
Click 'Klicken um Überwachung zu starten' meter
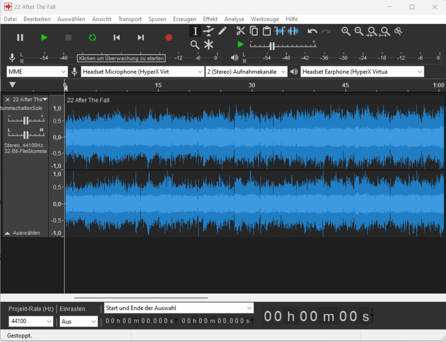(122, 58)
